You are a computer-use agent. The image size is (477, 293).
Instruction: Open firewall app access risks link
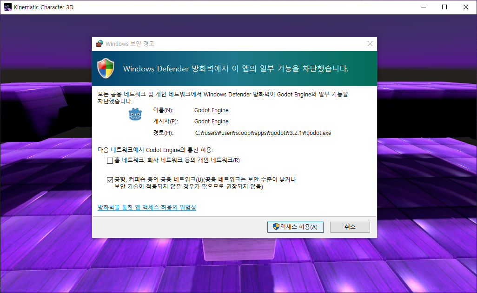tap(146, 208)
